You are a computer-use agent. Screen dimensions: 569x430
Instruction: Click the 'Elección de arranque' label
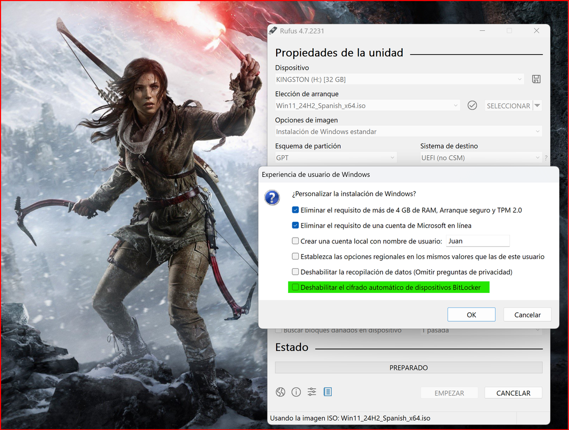[307, 94]
